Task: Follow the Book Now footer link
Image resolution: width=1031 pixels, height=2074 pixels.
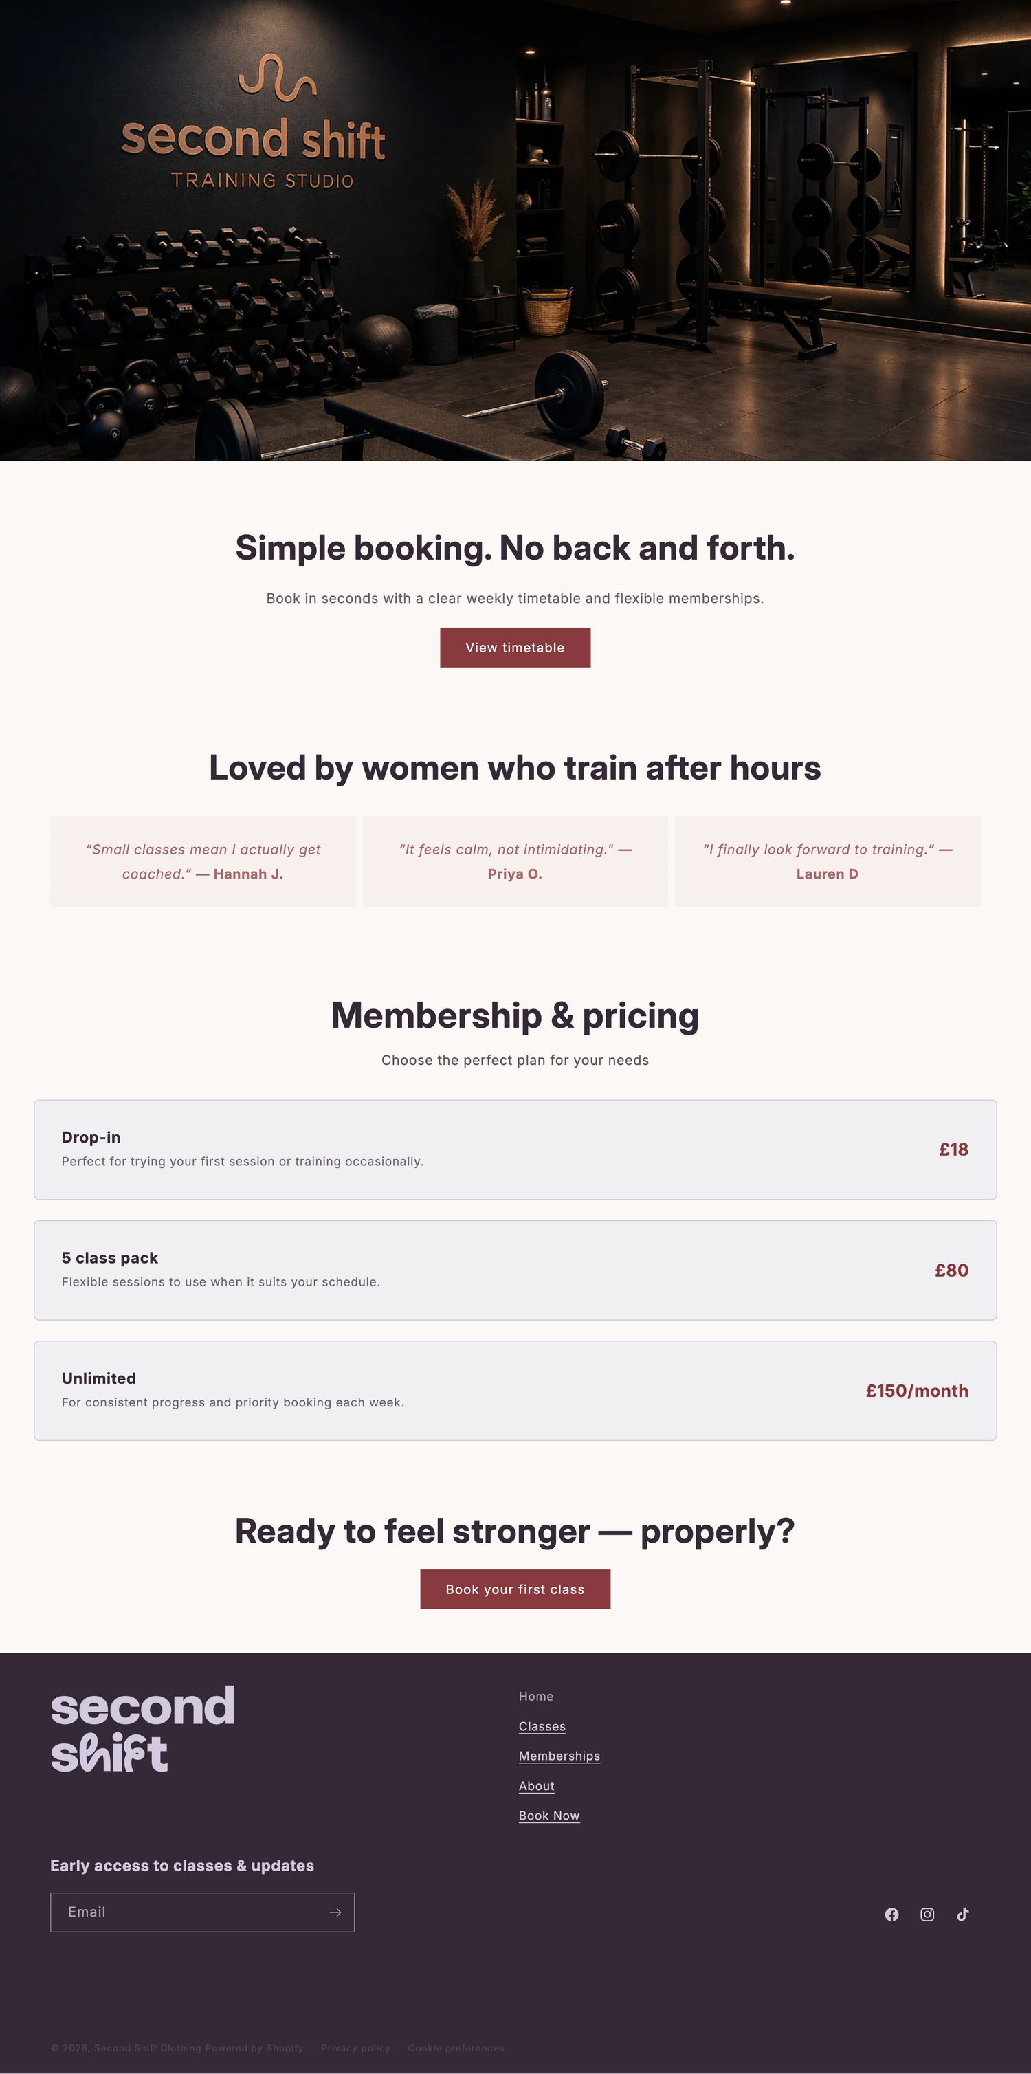Action: (x=549, y=1816)
